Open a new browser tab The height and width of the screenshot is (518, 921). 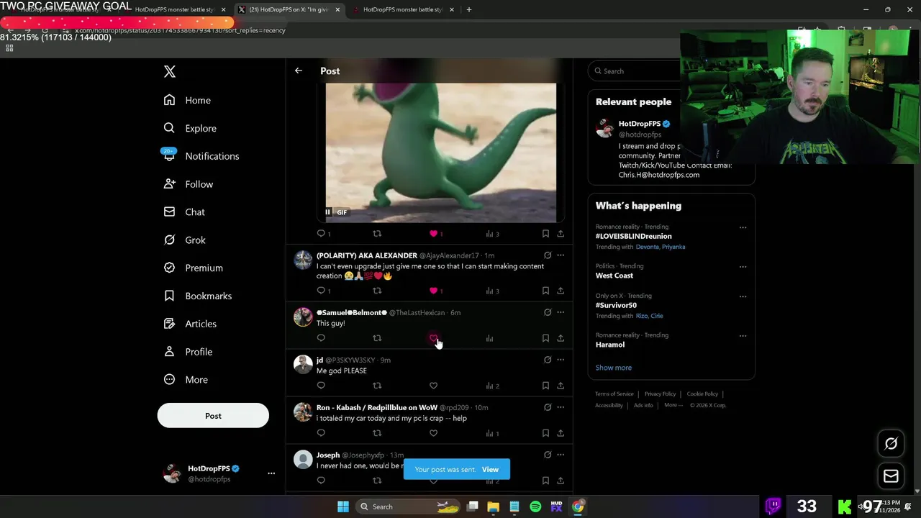[x=469, y=9]
